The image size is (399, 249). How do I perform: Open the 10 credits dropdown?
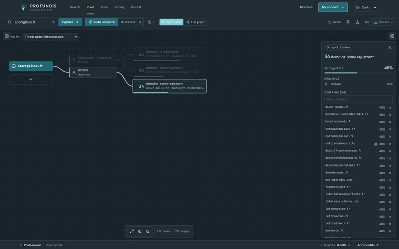tap(131, 22)
